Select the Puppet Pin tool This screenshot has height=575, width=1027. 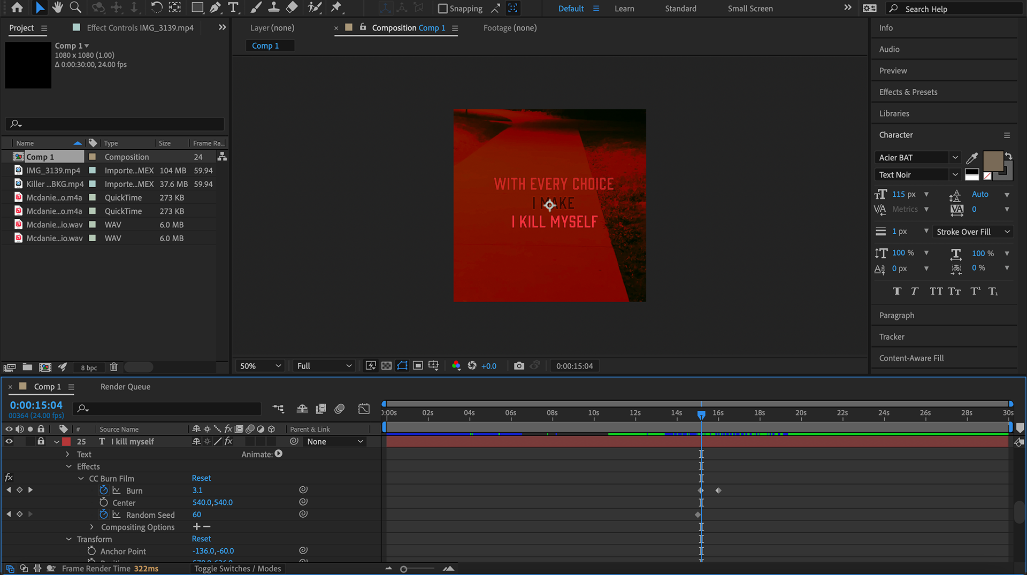[336, 7]
